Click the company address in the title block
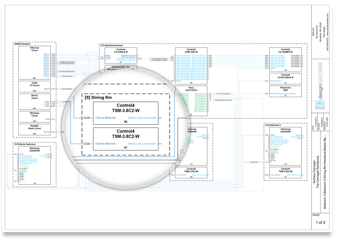This screenshot has width=338, height=239. point(319,32)
